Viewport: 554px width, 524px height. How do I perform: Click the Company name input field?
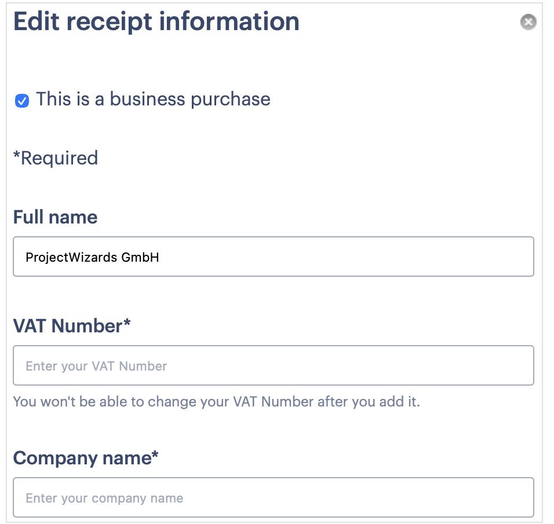[x=274, y=497]
